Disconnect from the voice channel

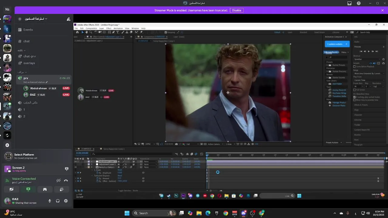66,180
